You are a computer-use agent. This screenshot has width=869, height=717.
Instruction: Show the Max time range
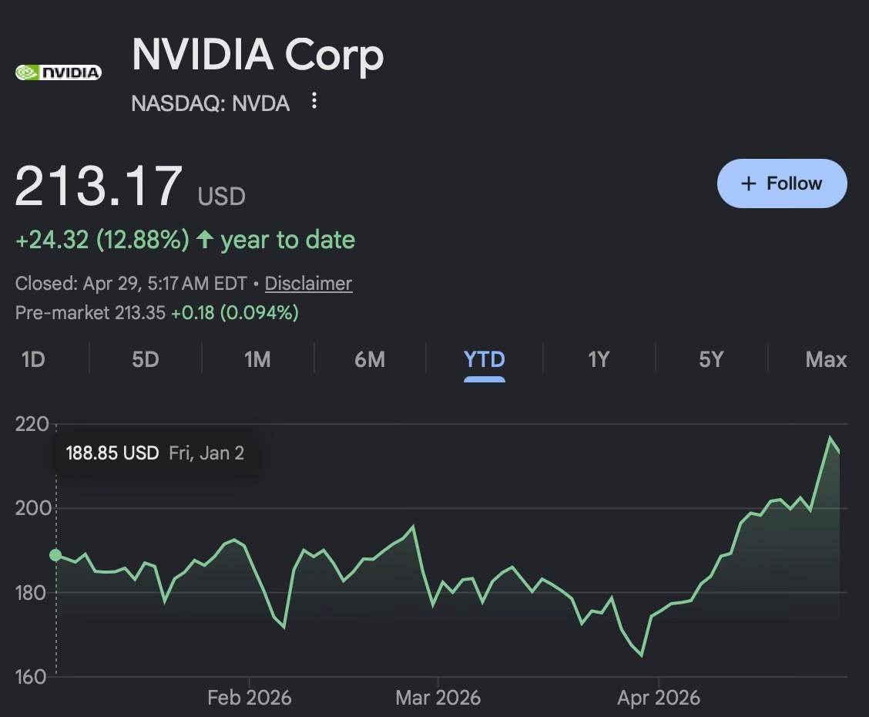[826, 359]
